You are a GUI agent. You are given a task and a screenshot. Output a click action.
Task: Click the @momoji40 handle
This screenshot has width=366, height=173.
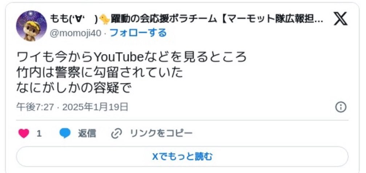pyautogui.click(x=76, y=33)
